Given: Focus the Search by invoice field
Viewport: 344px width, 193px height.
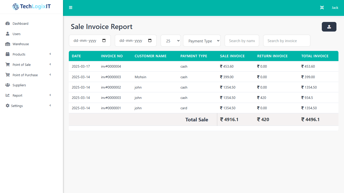Looking at the screenshot, I should (x=287, y=41).
